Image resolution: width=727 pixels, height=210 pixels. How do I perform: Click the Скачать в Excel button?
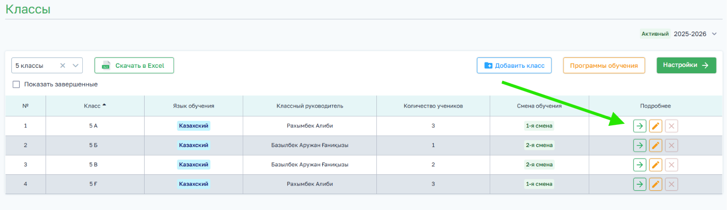[x=134, y=65]
